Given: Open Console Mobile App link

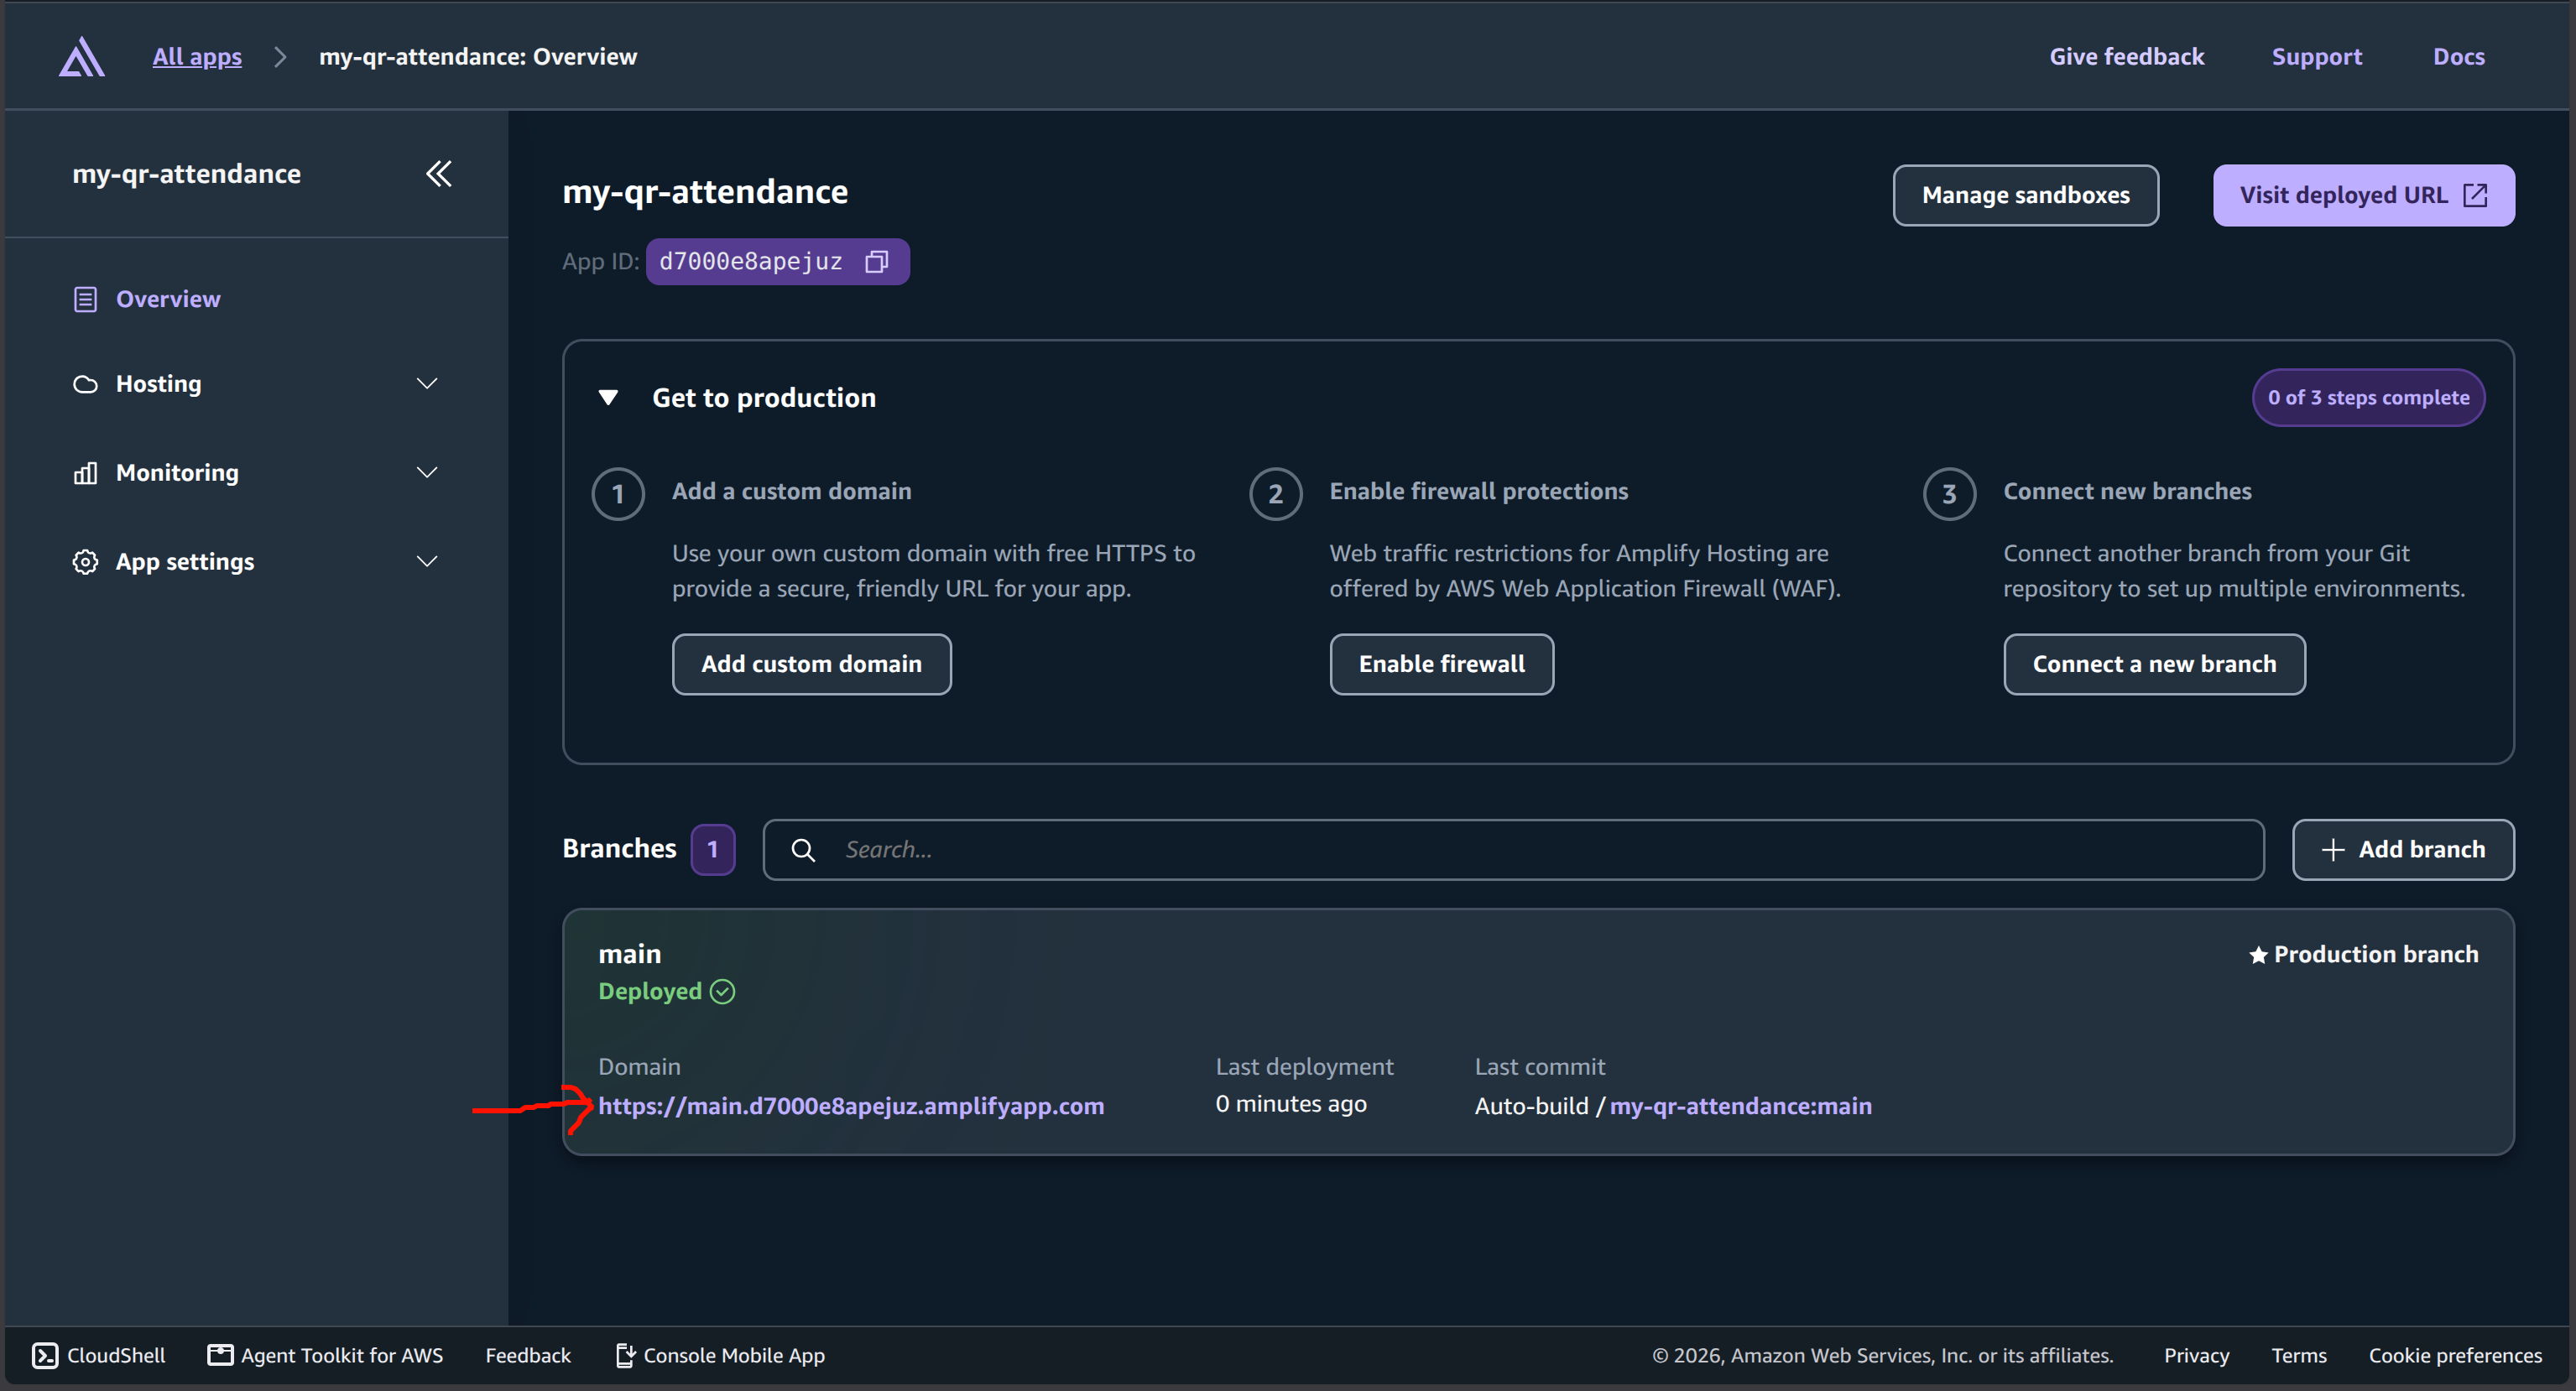Looking at the screenshot, I should click(x=720, y=1355).
